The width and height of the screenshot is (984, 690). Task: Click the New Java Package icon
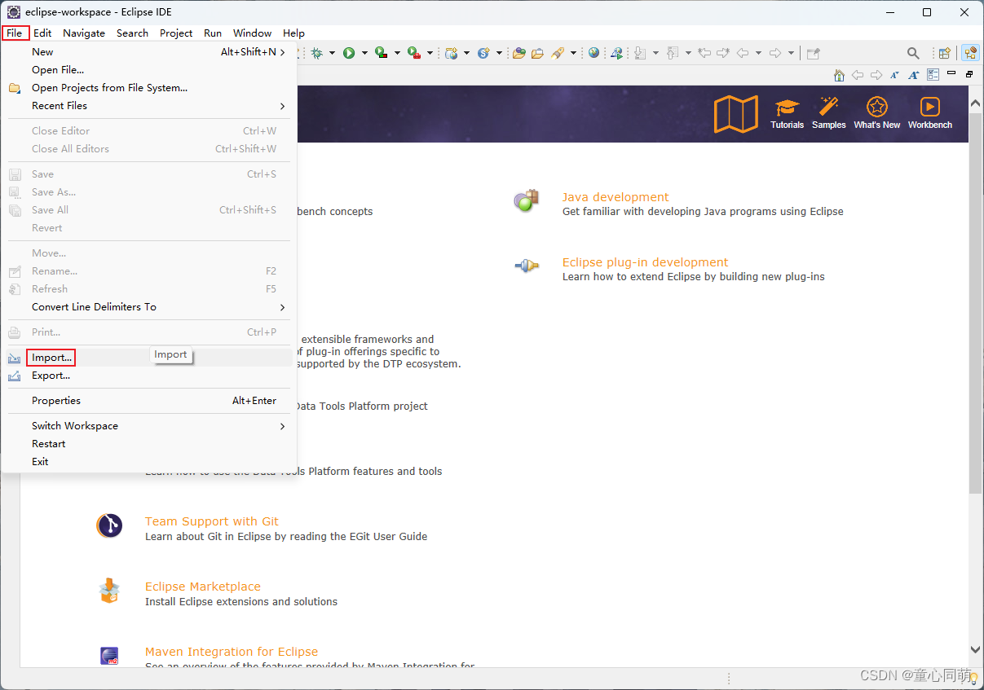[451, 53]
